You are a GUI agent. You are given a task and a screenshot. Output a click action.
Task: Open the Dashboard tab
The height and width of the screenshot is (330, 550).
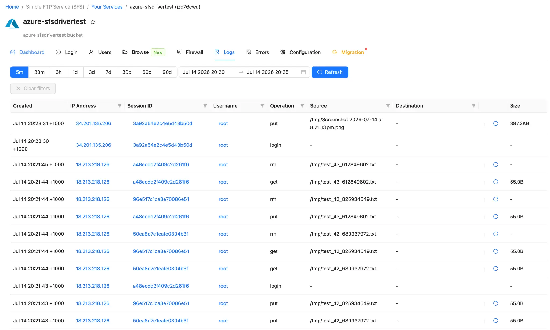click(27, 52)
